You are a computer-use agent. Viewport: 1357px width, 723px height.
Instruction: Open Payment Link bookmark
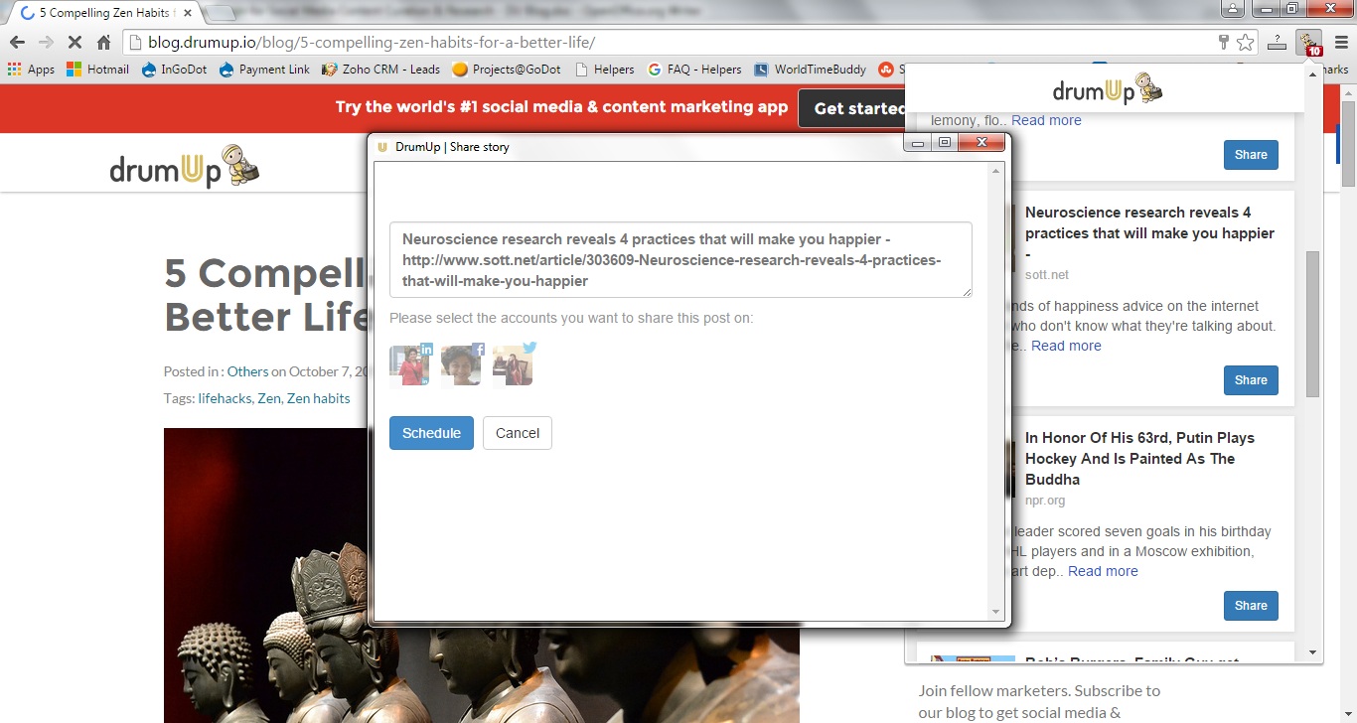(264, 70)
